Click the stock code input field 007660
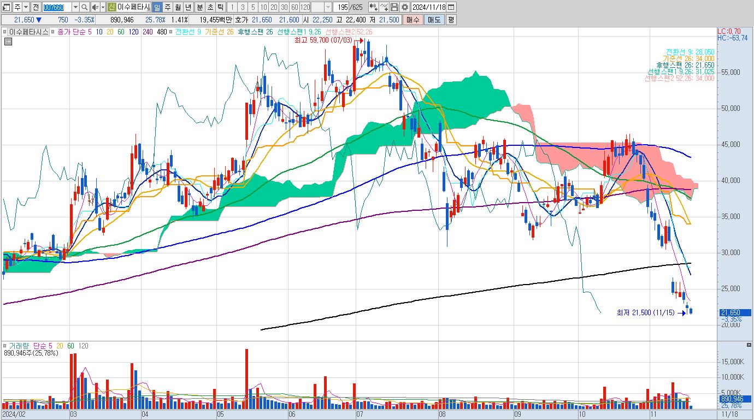754x420 pixels. (x=57, y=7)
